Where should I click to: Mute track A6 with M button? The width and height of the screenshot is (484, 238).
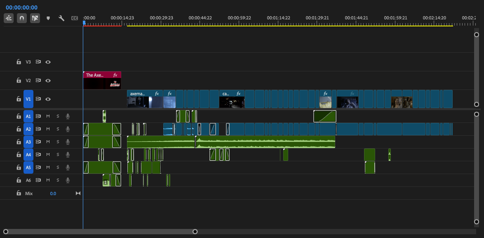coord(48,180)
